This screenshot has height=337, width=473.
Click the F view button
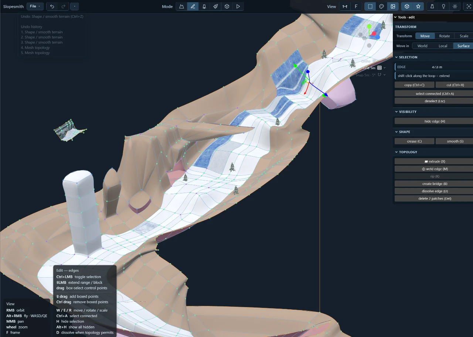[x=356, y=6]
